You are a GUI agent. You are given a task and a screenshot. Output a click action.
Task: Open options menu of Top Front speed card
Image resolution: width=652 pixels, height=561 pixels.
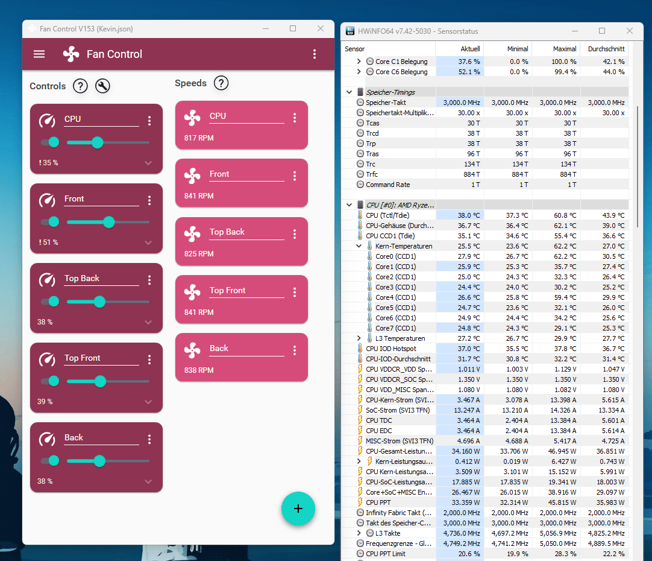(x=295, y=292)
